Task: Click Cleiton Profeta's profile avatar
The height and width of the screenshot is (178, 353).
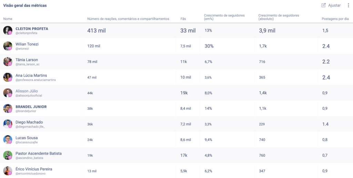Action: pyautogui.click(x=8, y=30)
